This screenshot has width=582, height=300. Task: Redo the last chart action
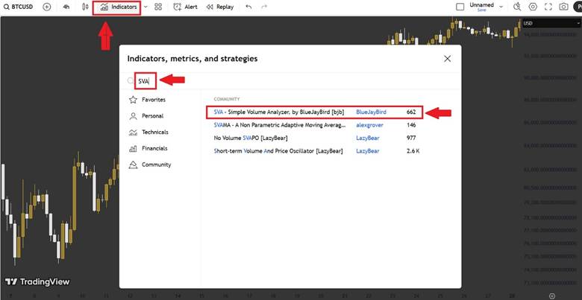click(264, 7)
